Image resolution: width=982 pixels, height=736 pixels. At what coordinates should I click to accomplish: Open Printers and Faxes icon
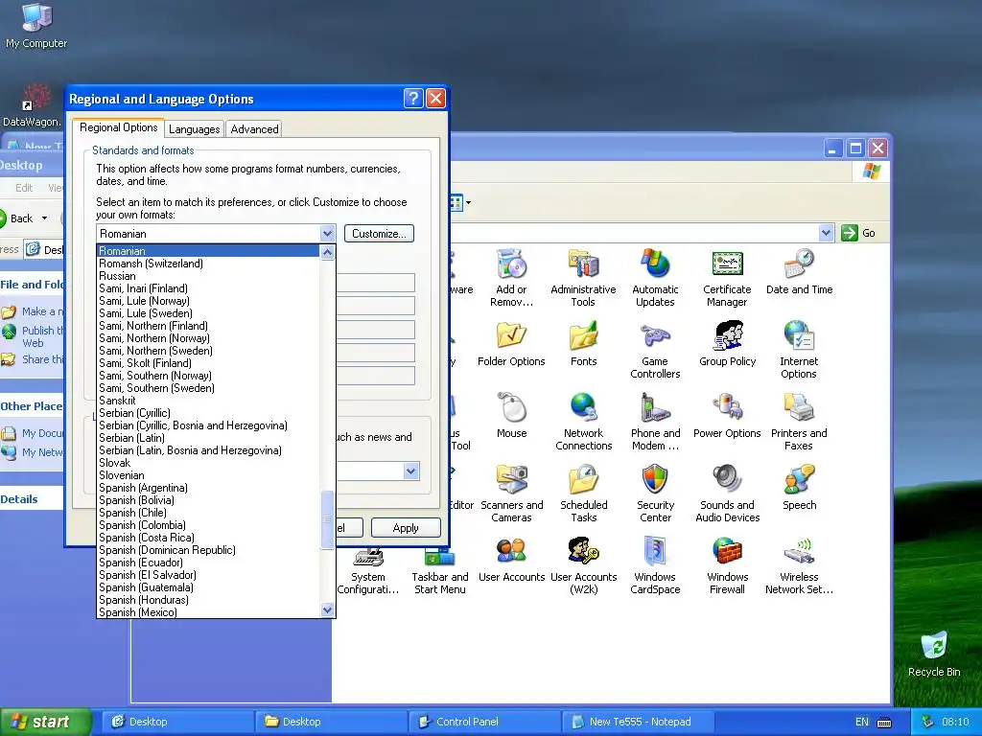coord(799,422)
